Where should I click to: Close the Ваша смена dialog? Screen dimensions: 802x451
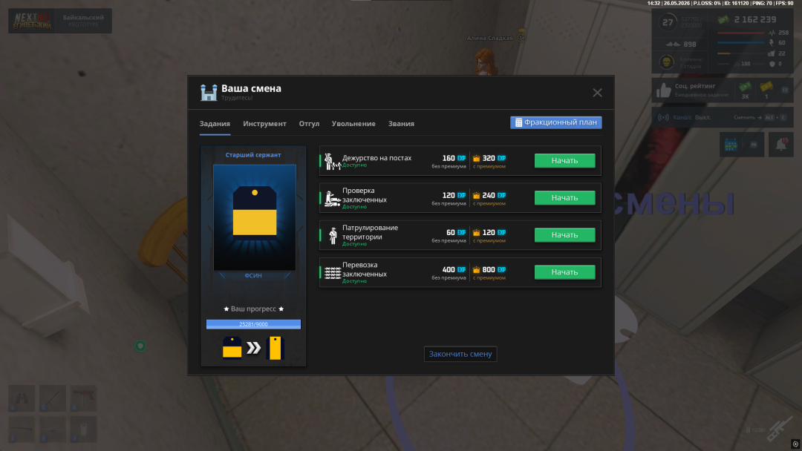tap(597, 93)
